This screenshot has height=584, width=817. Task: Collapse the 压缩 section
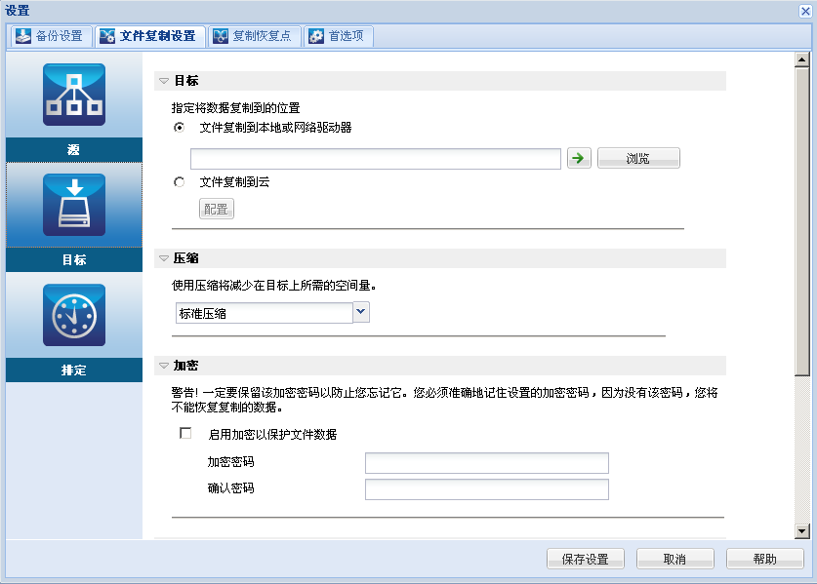click(x=164, y=258)
